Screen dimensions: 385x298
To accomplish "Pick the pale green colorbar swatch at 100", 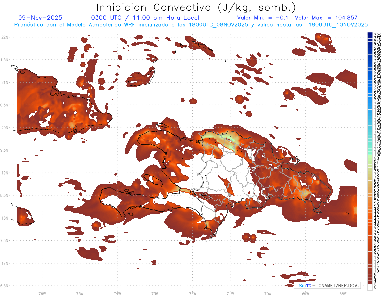I will point(370,156).
